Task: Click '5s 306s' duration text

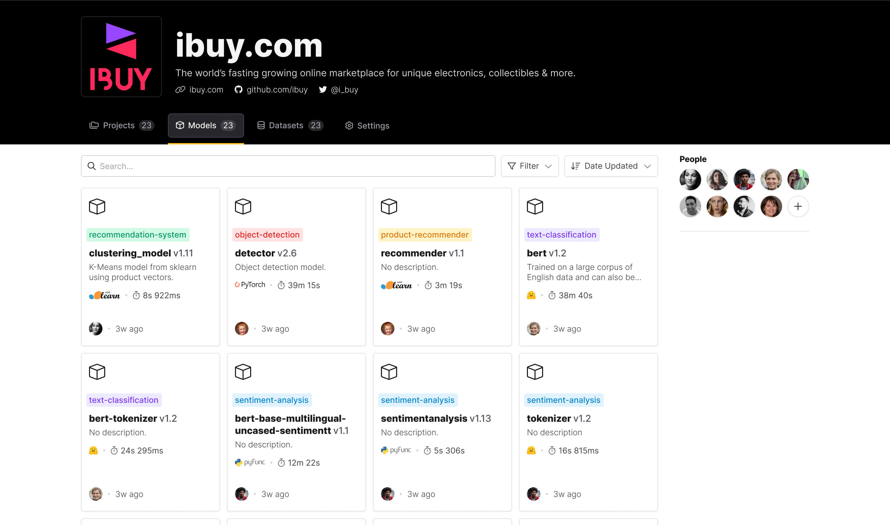Action: (449, 451)
